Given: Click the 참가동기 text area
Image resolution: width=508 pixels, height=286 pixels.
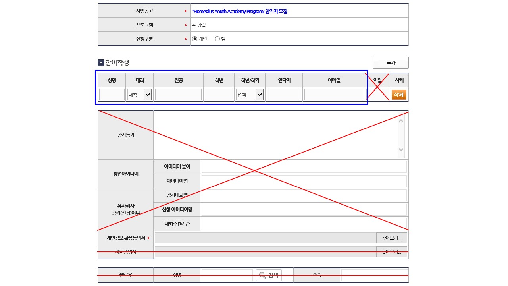Looking at the screenshot, I should [276, 135].
